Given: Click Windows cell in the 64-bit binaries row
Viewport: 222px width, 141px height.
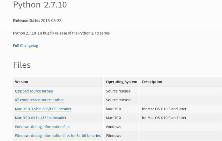Looking at the screenshot, I should pos(113,136).
